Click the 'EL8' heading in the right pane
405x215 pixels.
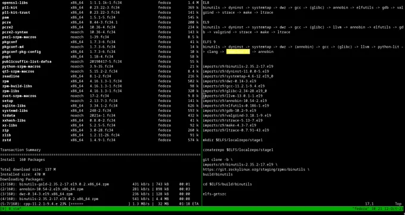(x=206, y=2)
